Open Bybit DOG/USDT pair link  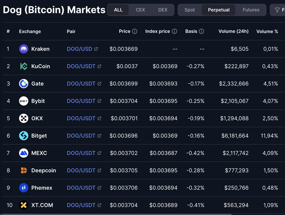pos(81,101)
